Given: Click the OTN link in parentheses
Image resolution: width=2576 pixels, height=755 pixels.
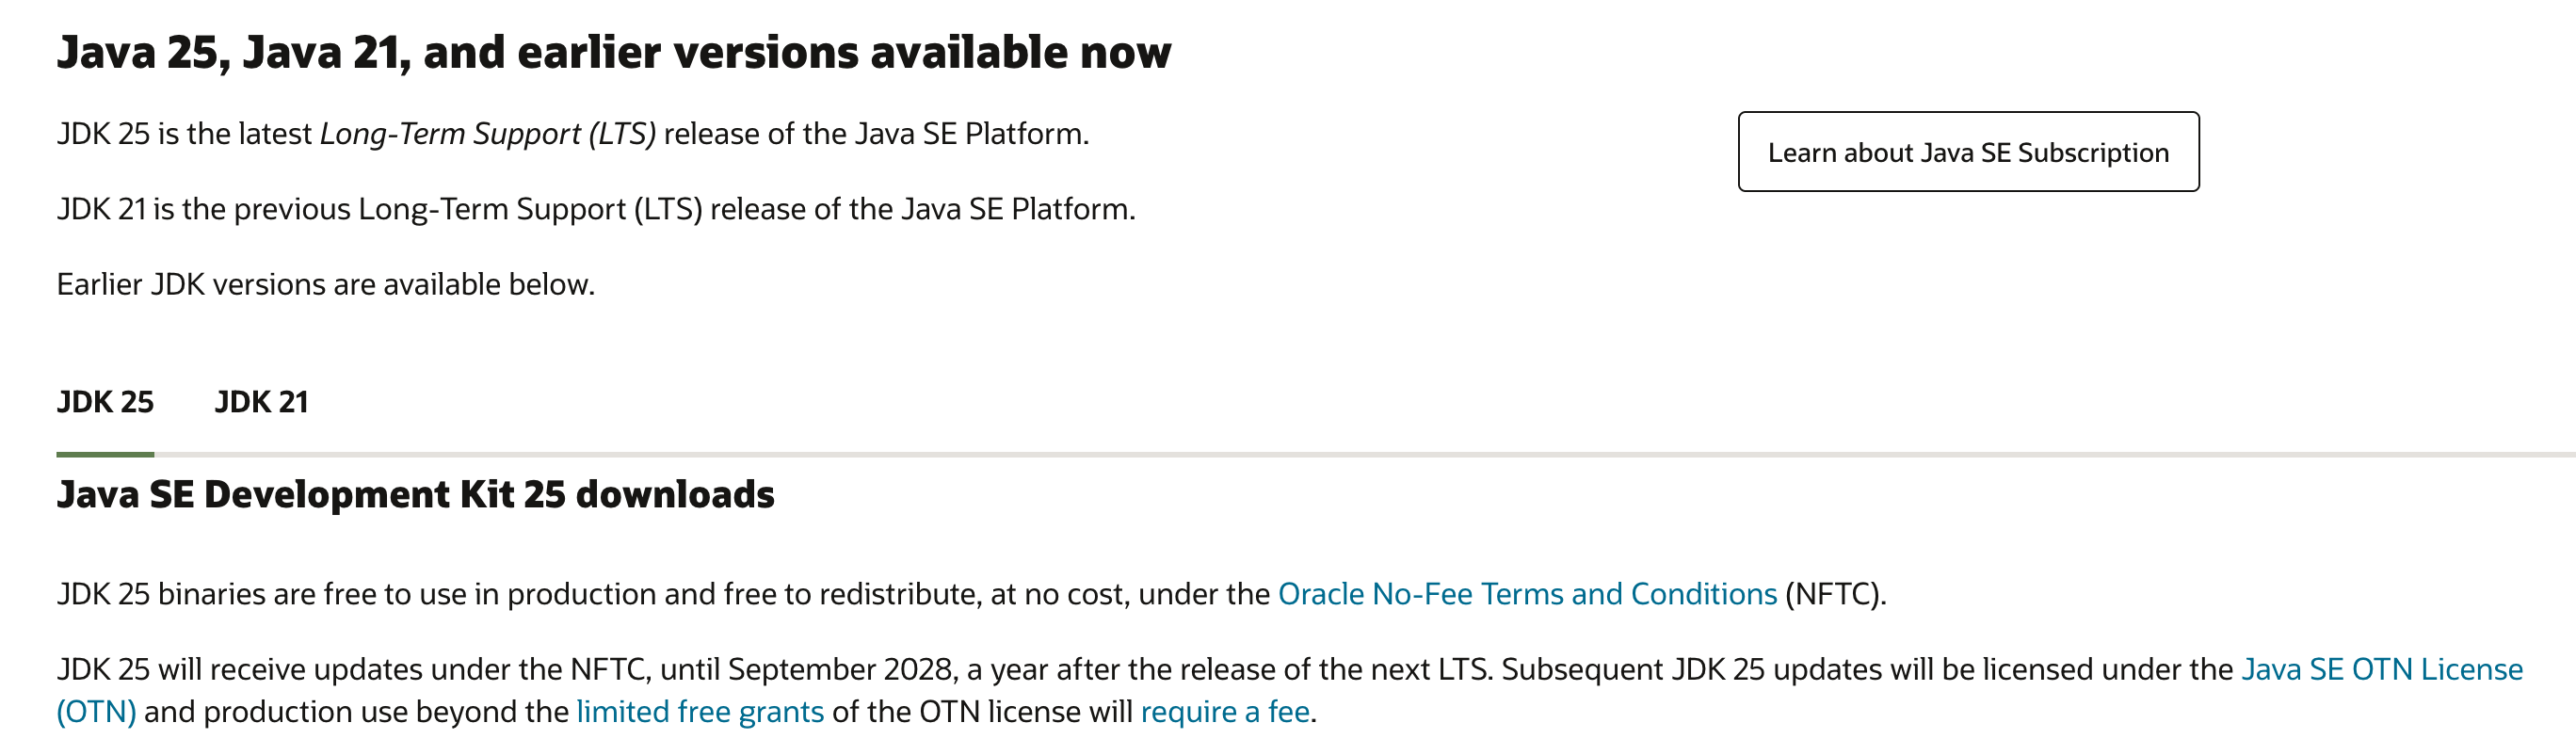Looking at the screenshot, I should click(x=99, y=713).
